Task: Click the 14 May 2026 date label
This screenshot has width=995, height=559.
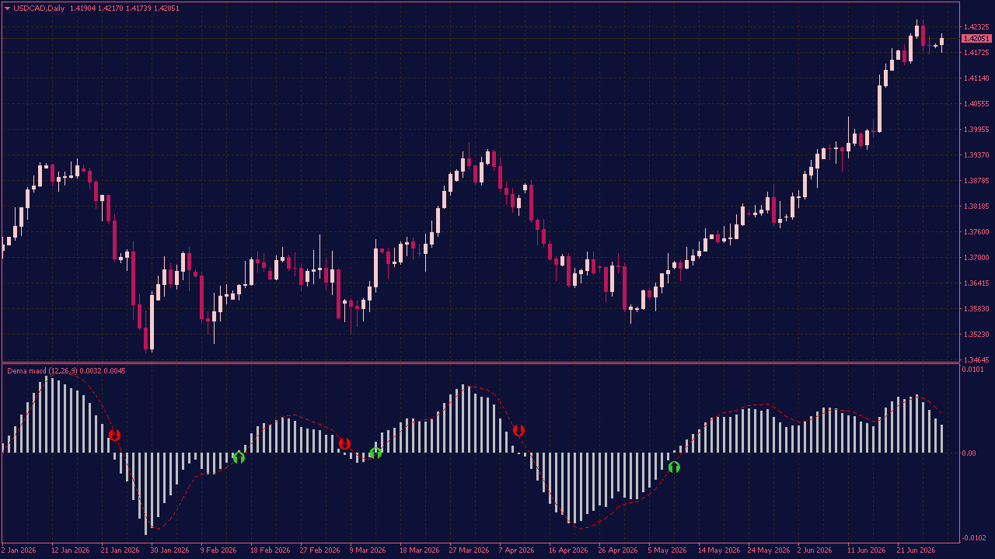Action: pyautogui.click(x=717, y=550)
